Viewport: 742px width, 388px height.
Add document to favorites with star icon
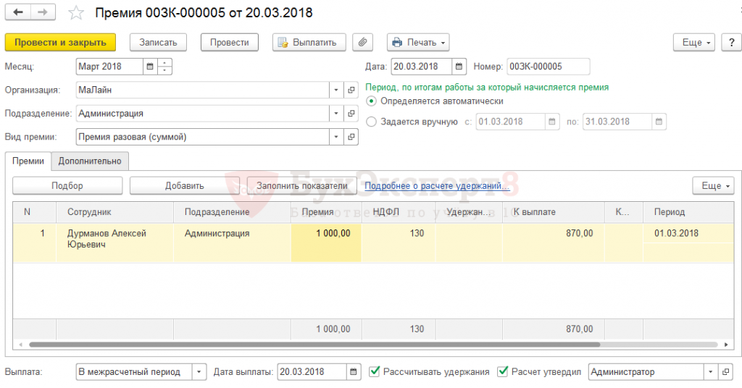click(x=75, y=13)
